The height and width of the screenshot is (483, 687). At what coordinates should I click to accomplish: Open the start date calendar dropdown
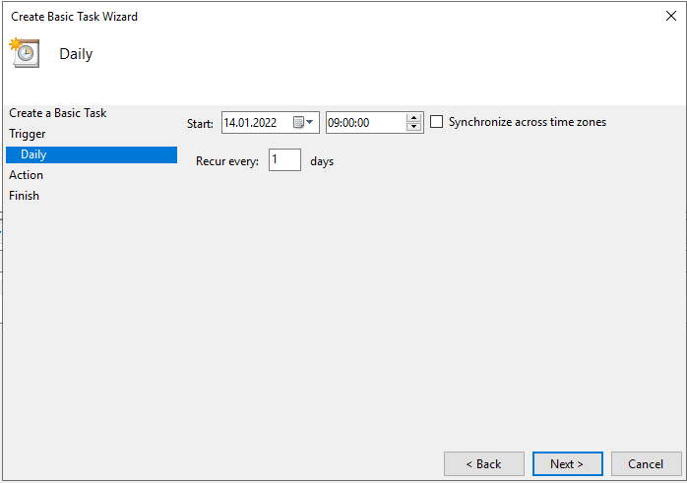tap(303, 122)
